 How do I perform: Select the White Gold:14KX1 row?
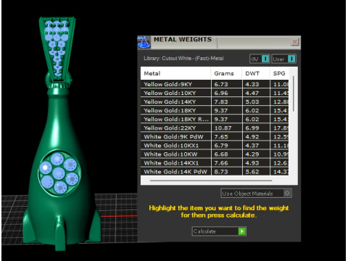(x=215, y=163)
